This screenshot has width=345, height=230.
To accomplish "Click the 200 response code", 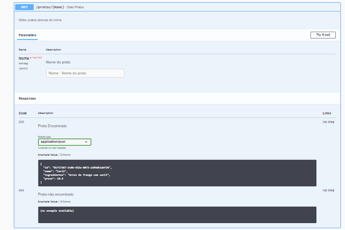I will pos(21,122).
